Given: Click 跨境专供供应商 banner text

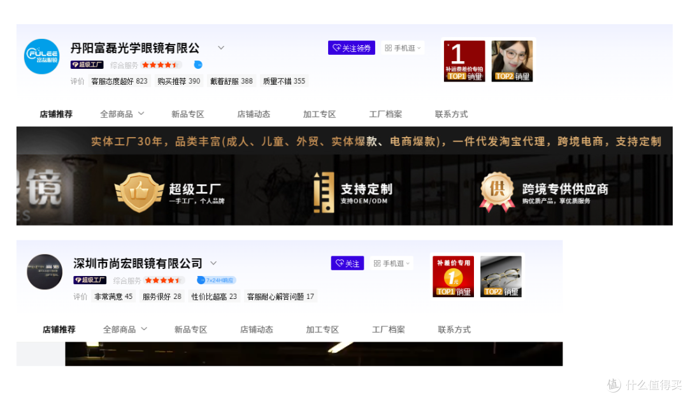Looking at the screenshot, I should (565, 189).
